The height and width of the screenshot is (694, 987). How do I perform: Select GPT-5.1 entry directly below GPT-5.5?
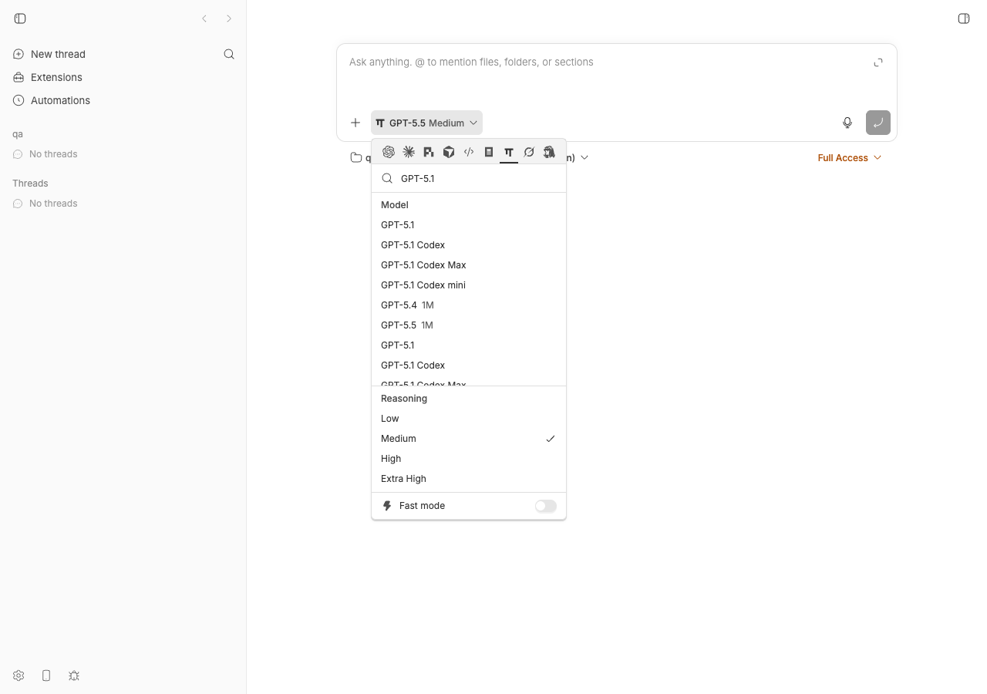(x=469, y=345)
